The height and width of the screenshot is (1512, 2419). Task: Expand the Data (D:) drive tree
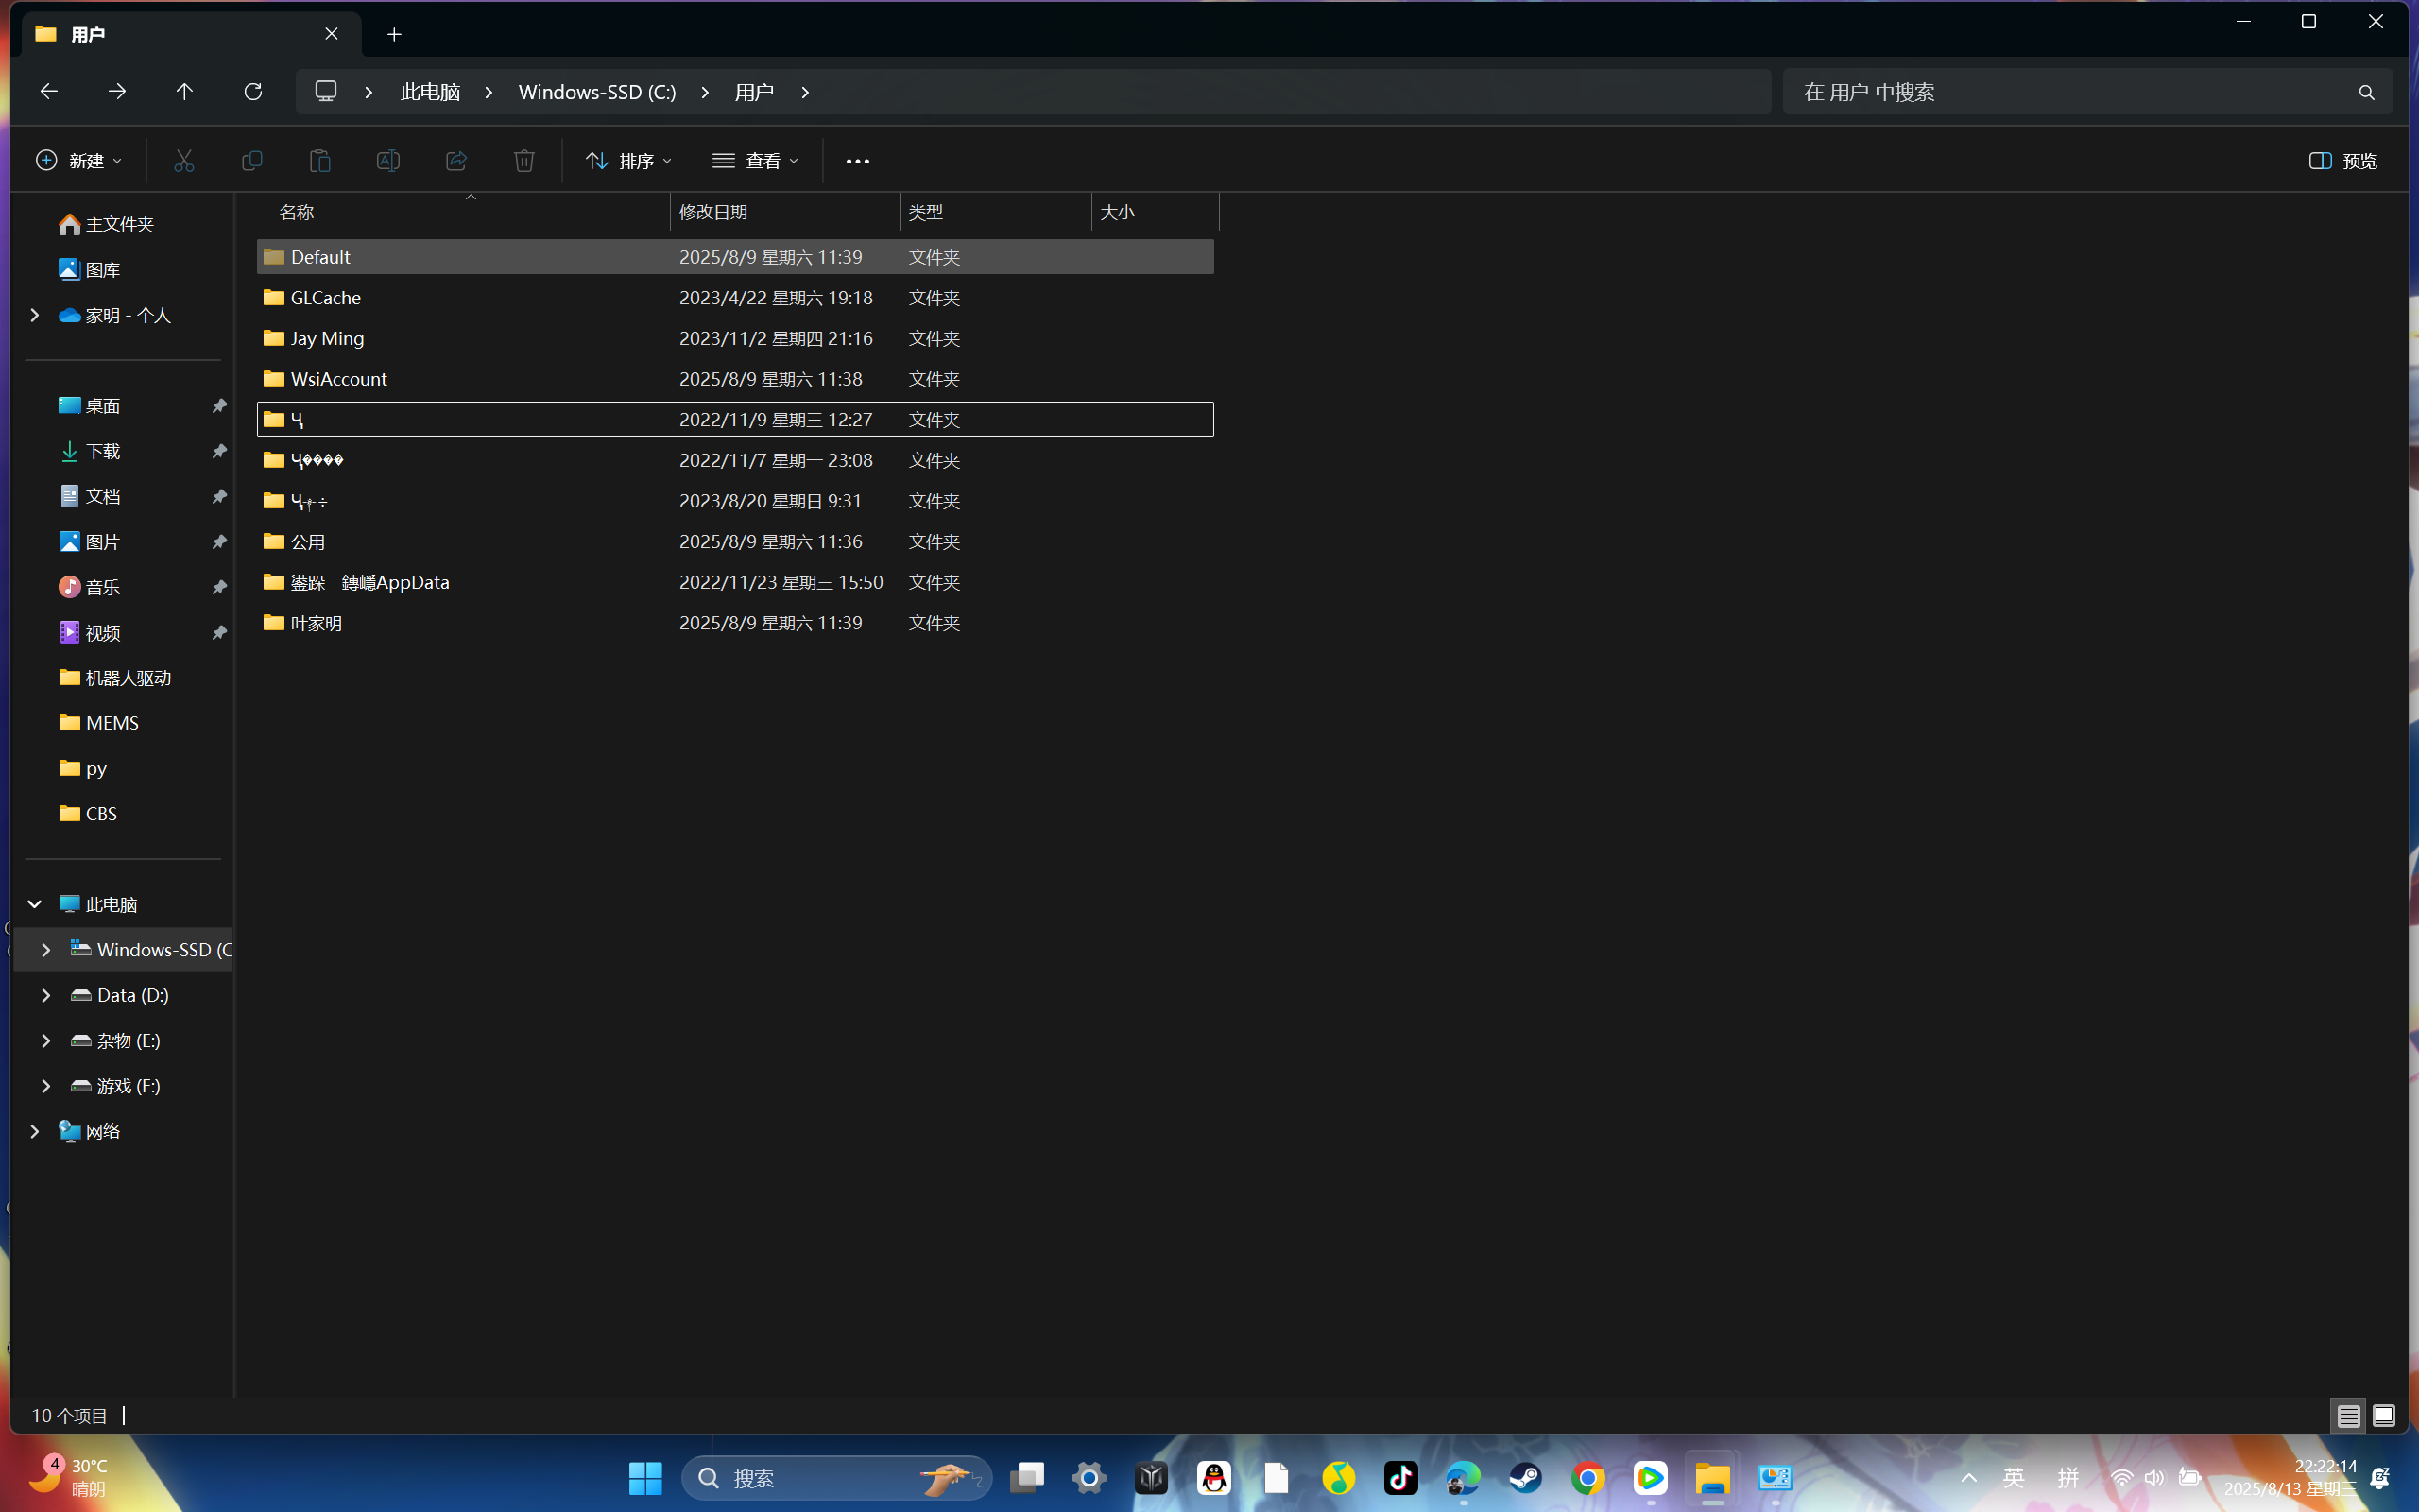46,995
